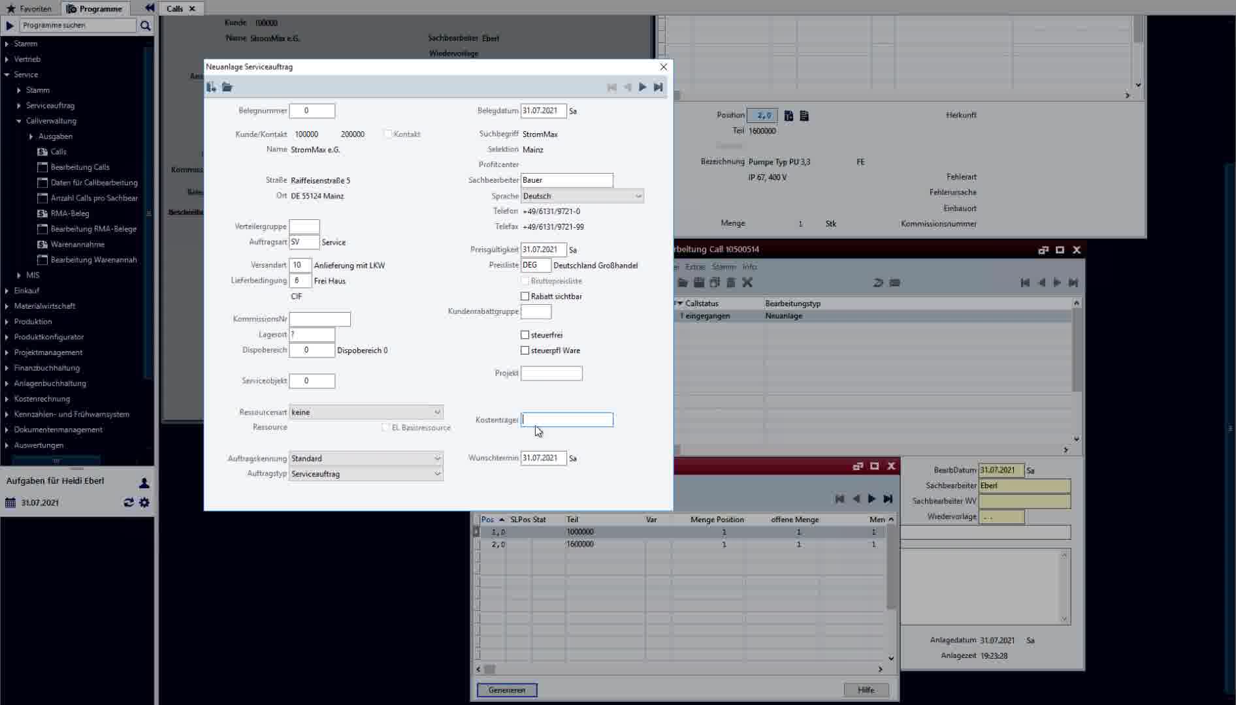Expand the Vertrieb tree node

(x=7, y=59)
